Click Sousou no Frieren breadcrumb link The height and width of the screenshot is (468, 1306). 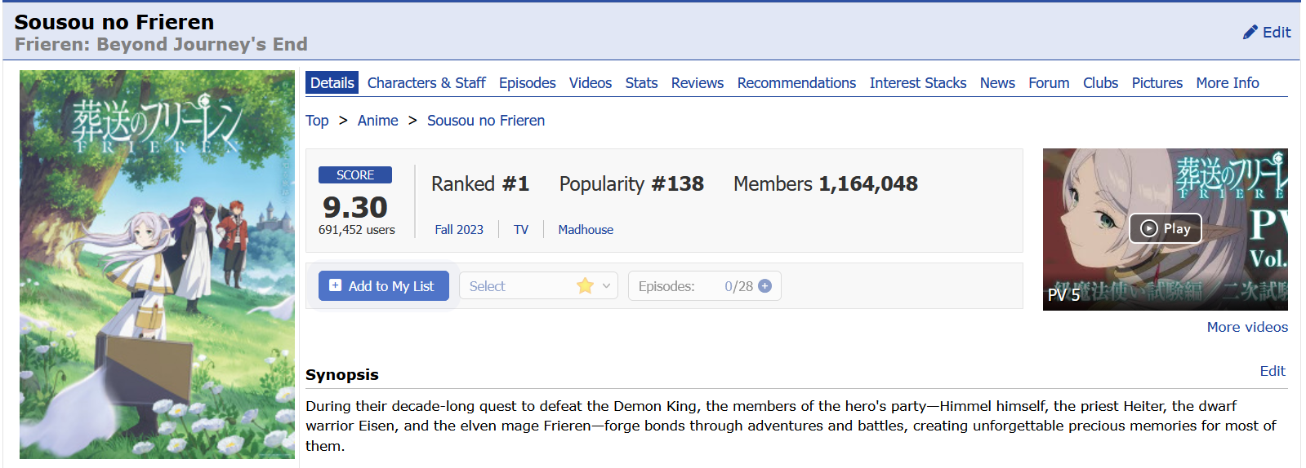[x=485, y=121]
